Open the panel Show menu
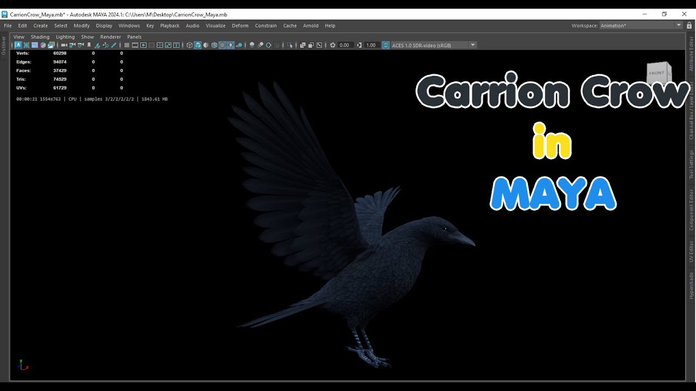 point(88,37)
